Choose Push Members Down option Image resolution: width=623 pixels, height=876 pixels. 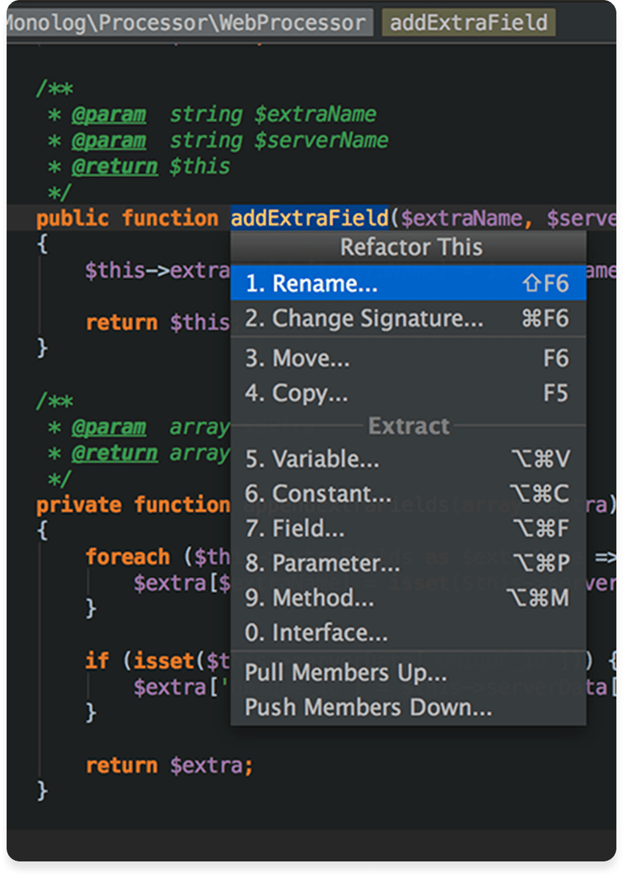408,708
